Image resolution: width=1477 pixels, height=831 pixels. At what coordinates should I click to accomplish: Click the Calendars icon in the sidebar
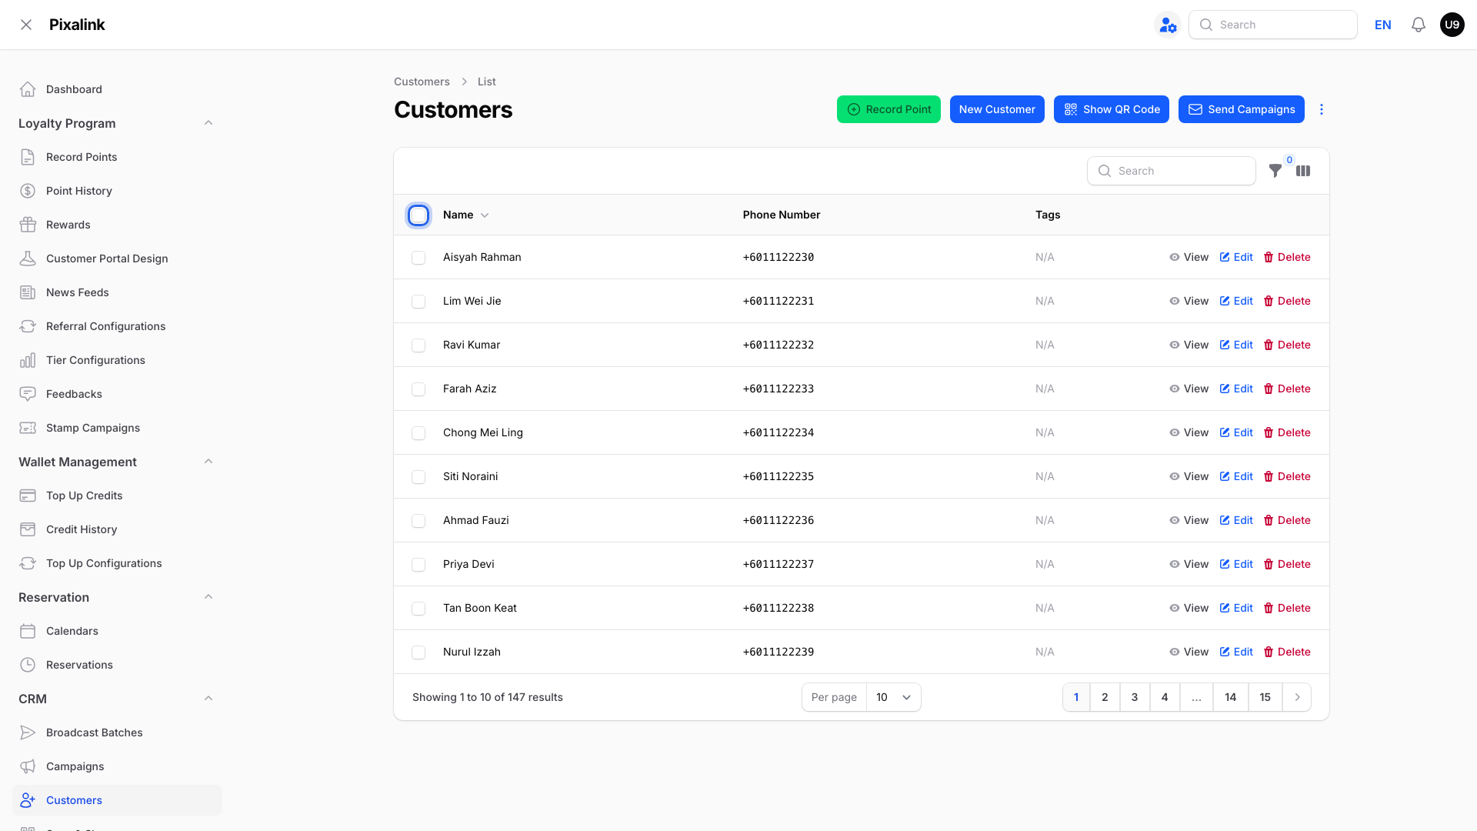(28, 631)
